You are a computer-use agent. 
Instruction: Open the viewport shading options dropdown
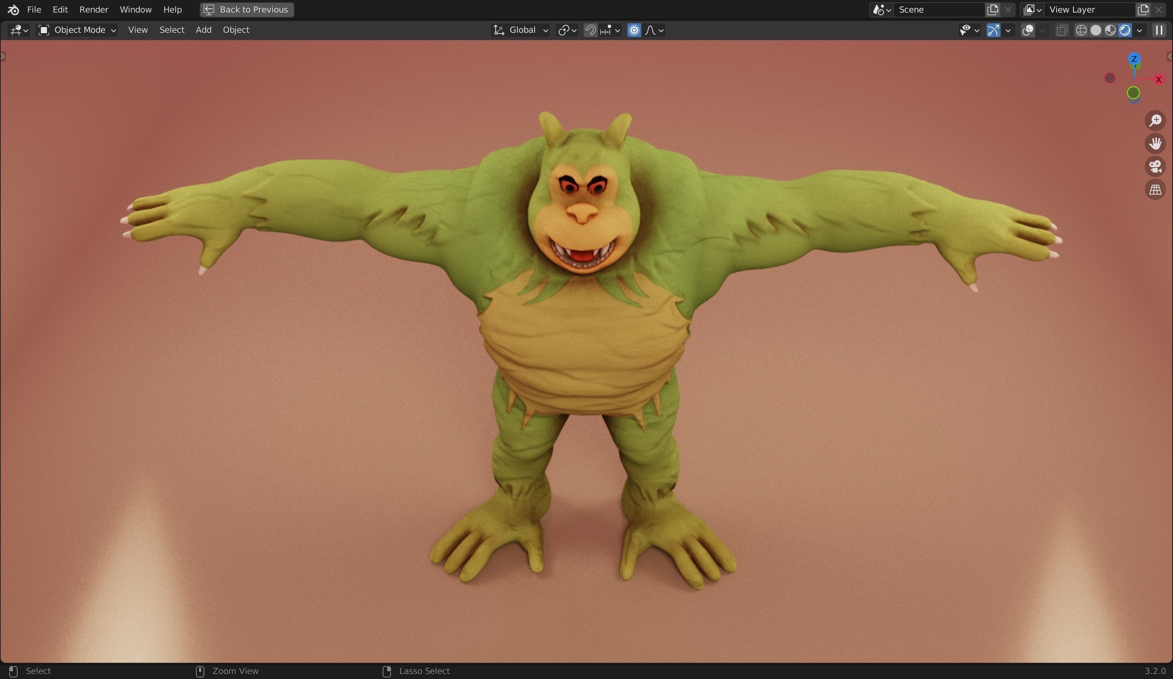pos(1139,30)
